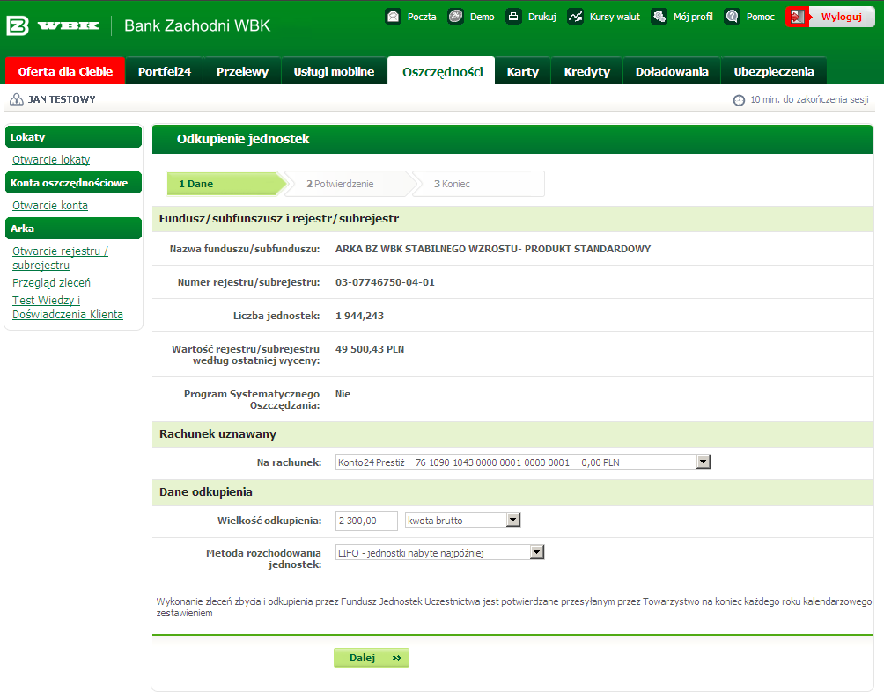Open the Przelewy tab
The width and height of the screenshot is (884, 699).
242,71
